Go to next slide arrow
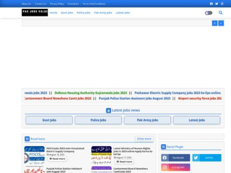This screenshot has height=173, width=231. 221,23
